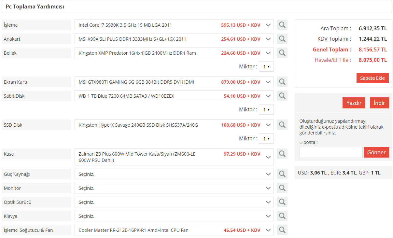Click the Sepete Ekle button

[x=372, y=78]
